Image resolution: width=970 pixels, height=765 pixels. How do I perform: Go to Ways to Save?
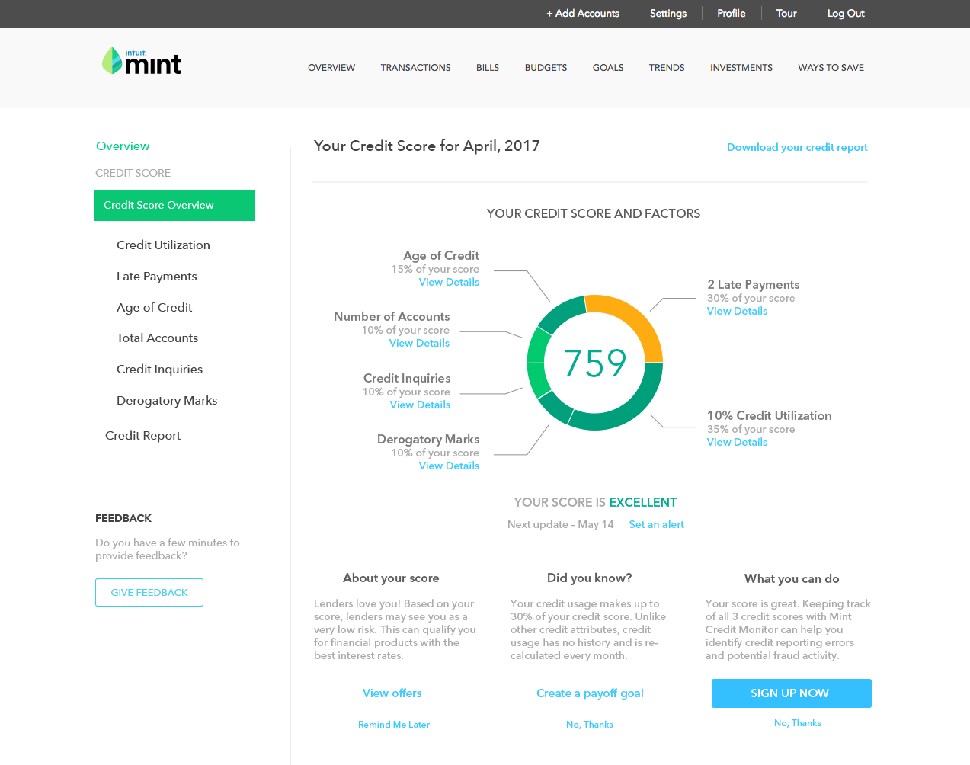pyautogui.click(x=831, y=68)
